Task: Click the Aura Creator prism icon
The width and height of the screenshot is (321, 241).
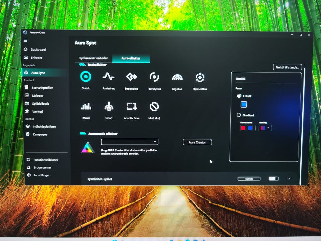Action: coord(88,147)
